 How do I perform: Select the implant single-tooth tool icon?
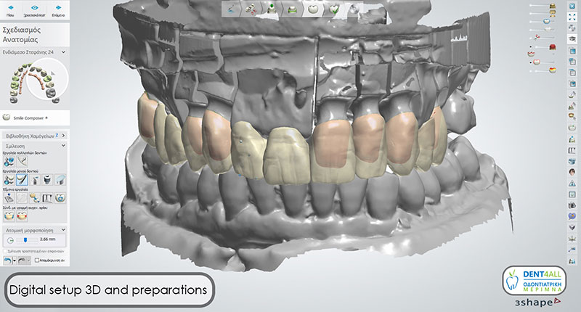click(47, 180)
